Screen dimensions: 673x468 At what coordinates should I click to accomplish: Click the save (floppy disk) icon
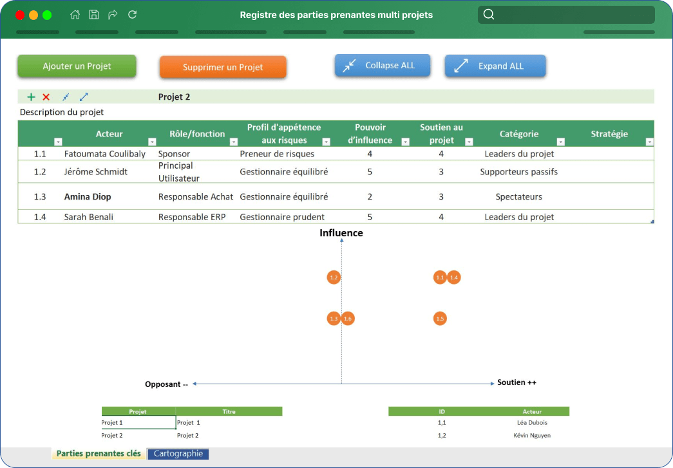click(x=94, y=15)
